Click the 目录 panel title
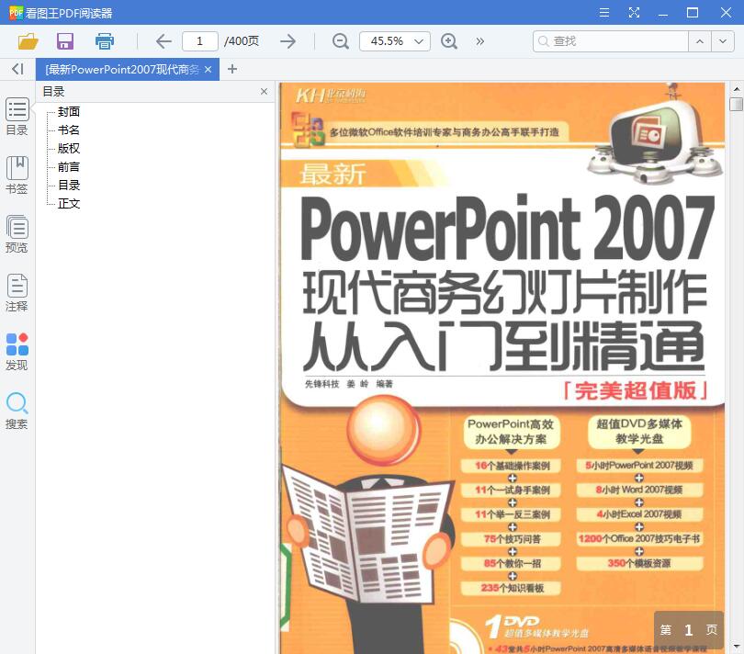744x654 pixels. (53, 92)
